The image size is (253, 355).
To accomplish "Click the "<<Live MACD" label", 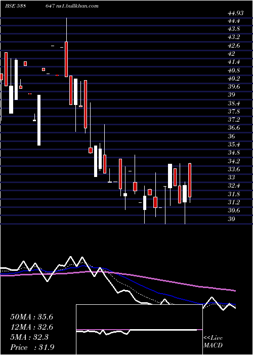I will point(213,342).
